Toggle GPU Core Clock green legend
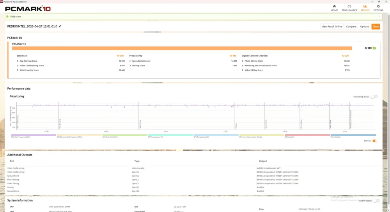This screenshot has height=212, width=390. [125, 136]
